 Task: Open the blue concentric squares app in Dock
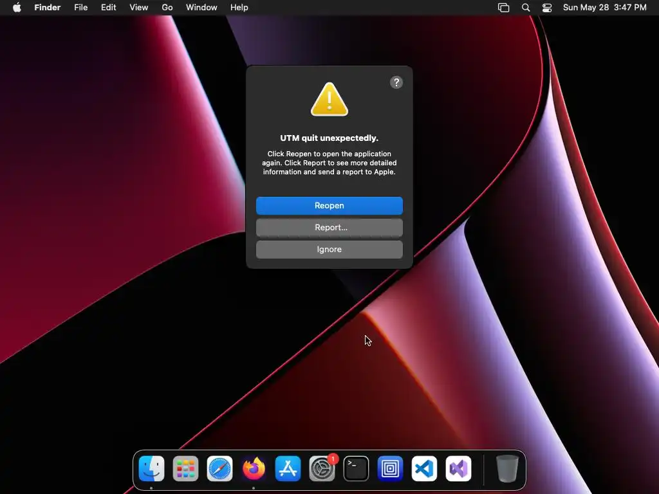tap(390, 468)
